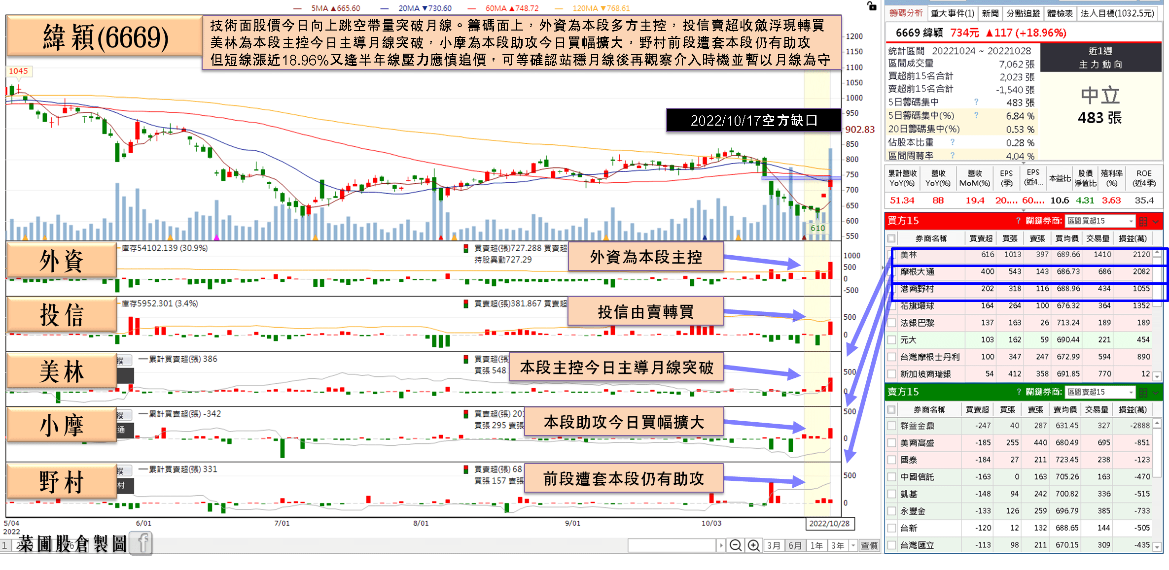Zoom out the chart with minus magnifier
Image resolution: width=1169 pixels, height=570 pixels.
pos(735,545)
